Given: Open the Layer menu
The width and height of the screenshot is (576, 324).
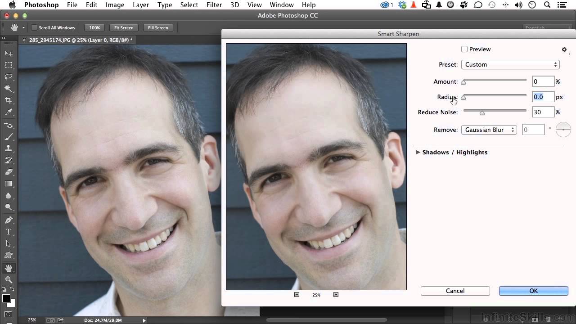Looking at the screenshot, I should pos(141,5).
